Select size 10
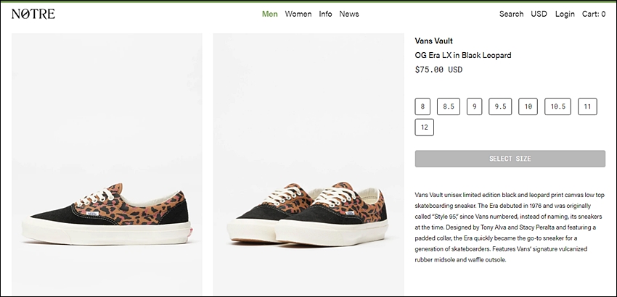 pyautogui.click(x=528, y=106)
